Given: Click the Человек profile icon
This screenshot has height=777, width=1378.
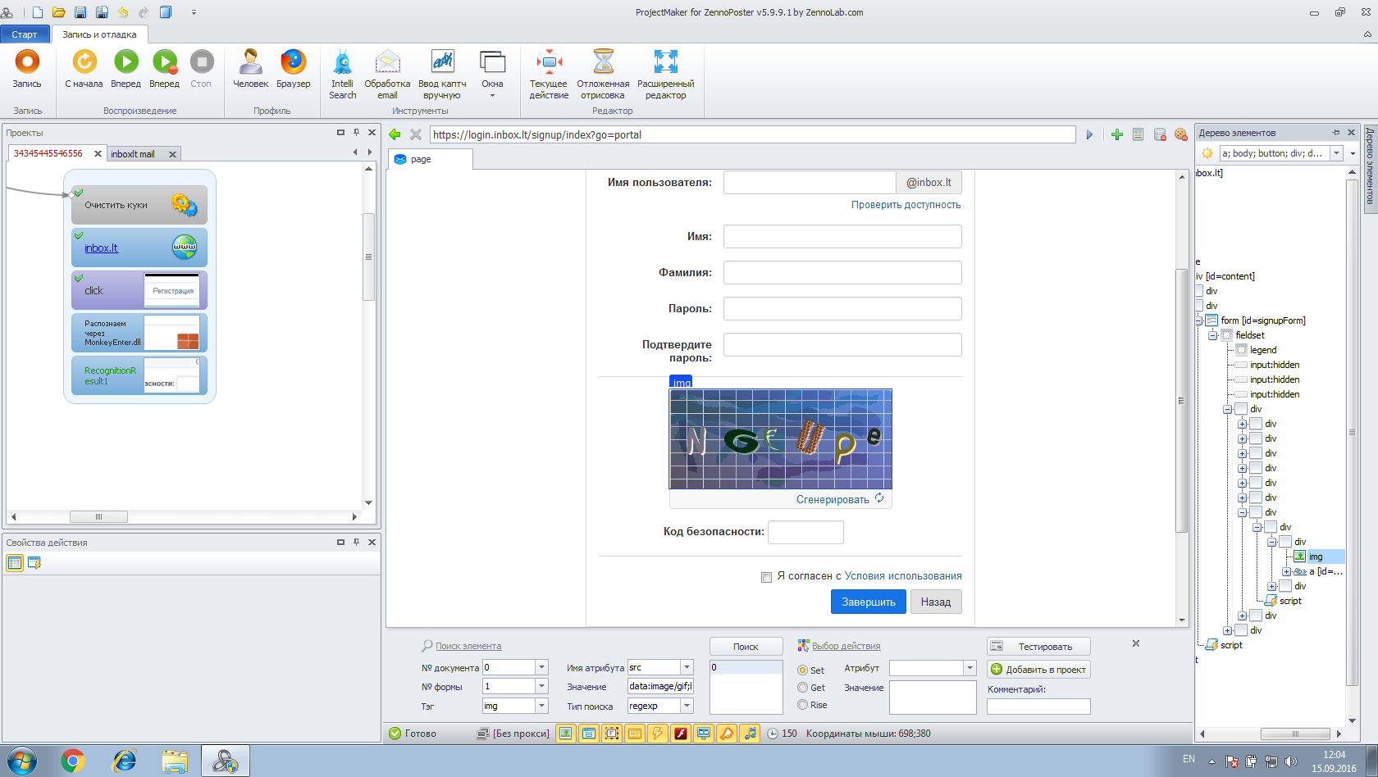Looking at the screenshot, I should [x=250, y=62].
